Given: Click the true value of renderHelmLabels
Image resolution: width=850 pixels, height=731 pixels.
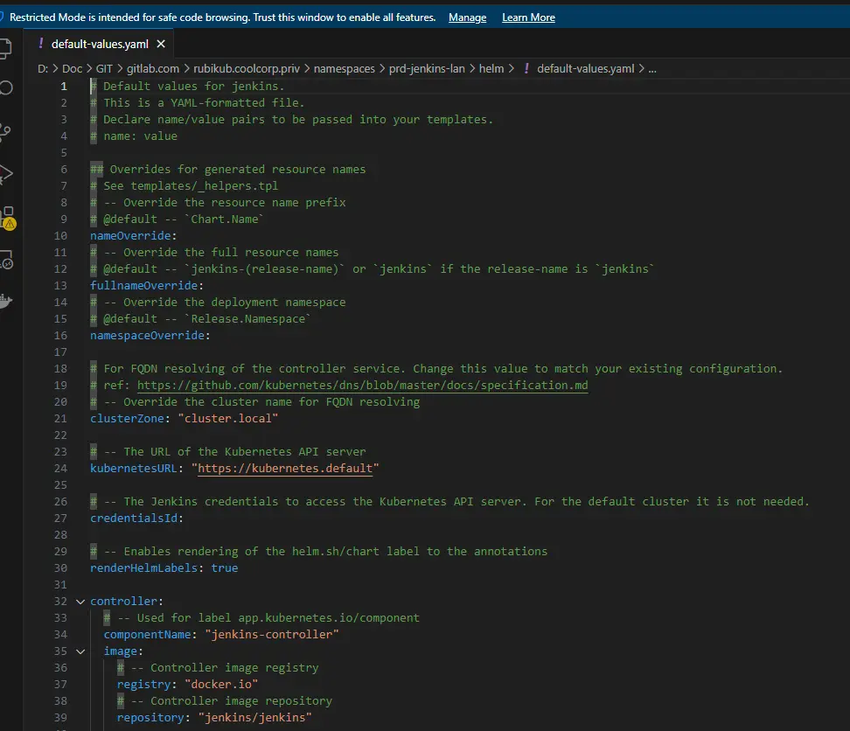Looking at the screenshot, I should 225,567.
